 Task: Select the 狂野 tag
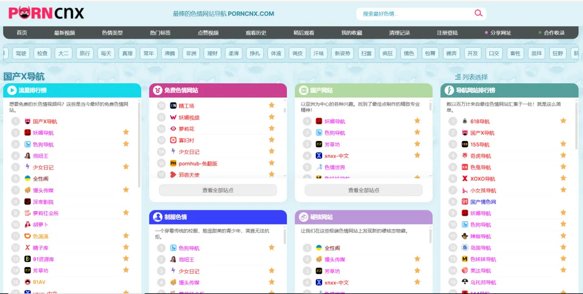coord(558,53)
